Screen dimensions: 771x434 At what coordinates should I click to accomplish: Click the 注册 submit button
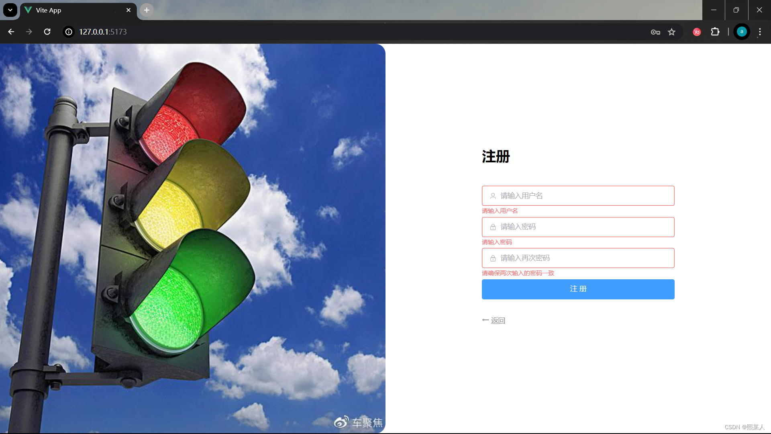(x=577, y=289)
